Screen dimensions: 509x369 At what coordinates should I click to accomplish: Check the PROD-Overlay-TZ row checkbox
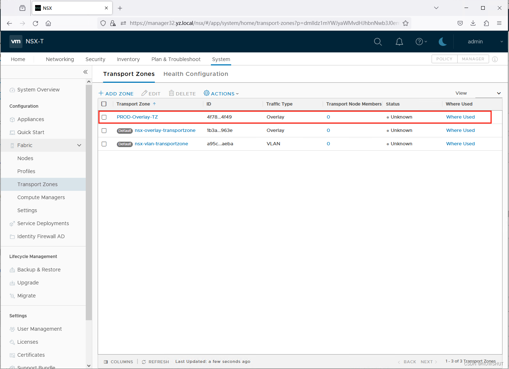pyautogui.click(x=104, y=117)
